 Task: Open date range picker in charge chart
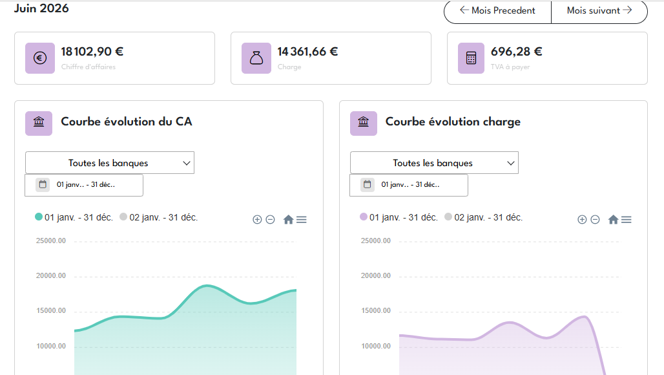(409, 185)
